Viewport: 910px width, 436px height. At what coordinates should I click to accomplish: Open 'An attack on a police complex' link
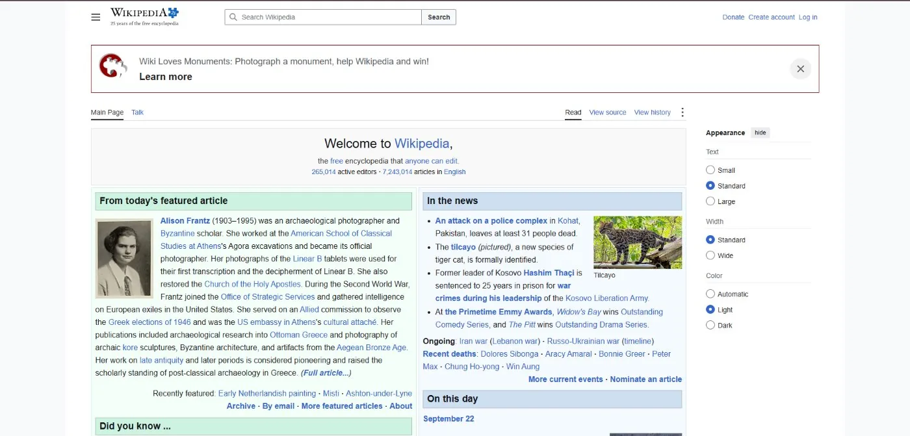coord(491,221)
